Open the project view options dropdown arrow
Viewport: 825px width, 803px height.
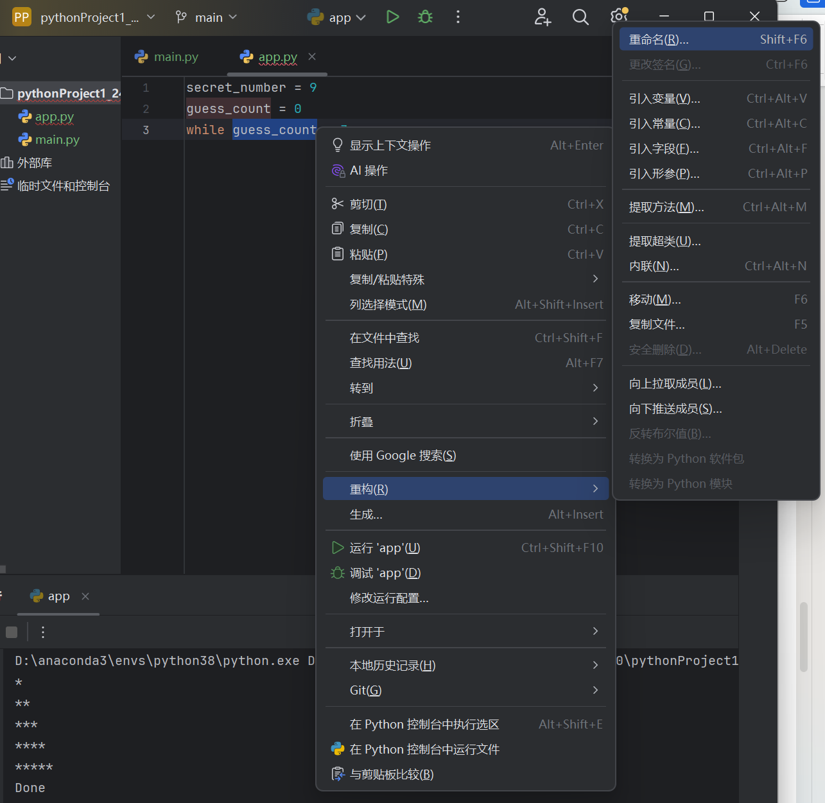[x=12, y=58]
